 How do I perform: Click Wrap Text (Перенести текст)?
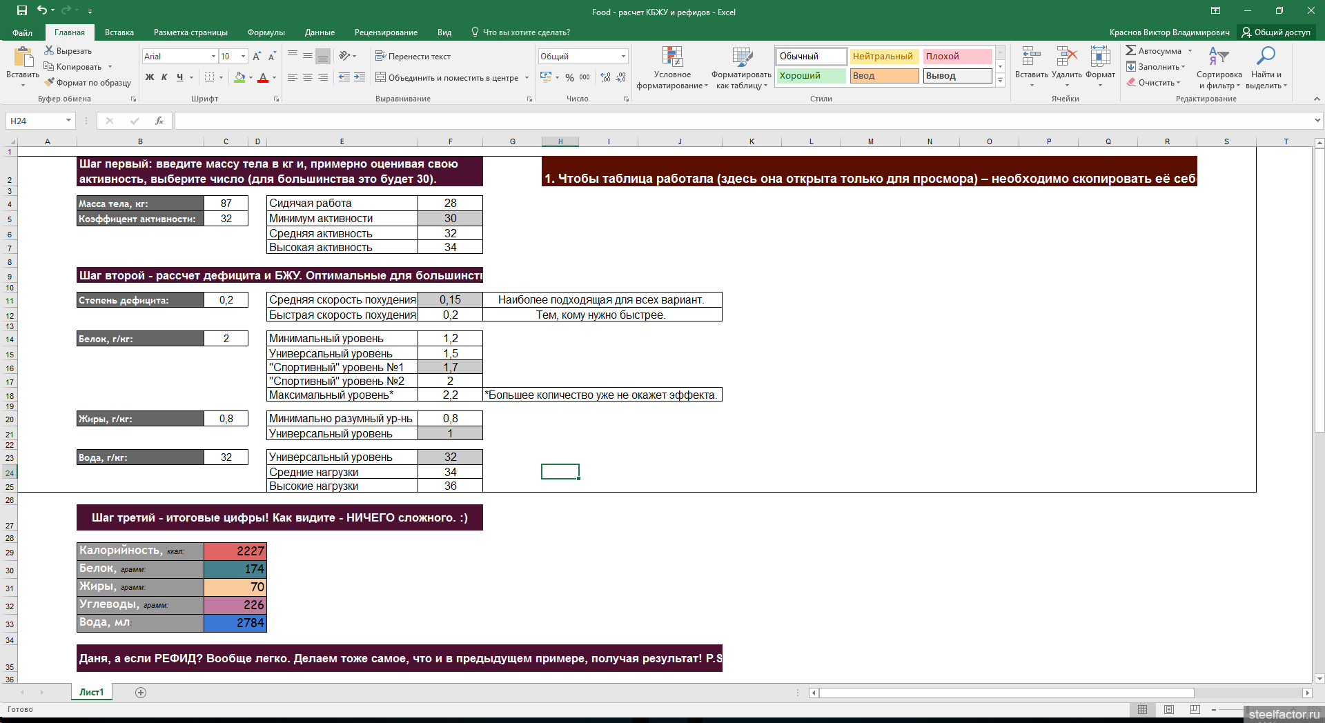pyautogui.click(x=413, y=56)
